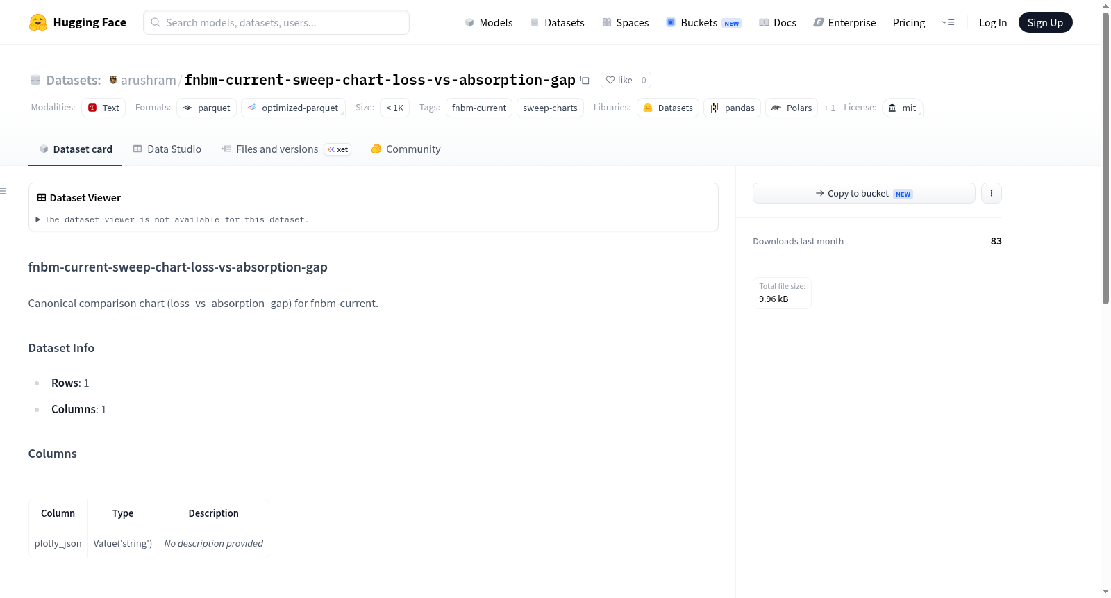Click the Log In link
Screen dimensions: 1111x598
point(992,22)
